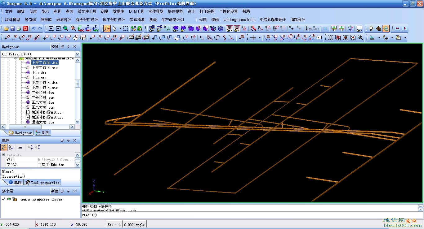Click the dashed rectangle selection tool
Image resolution: width=424 pixels, height=229 pixels.
[x=125, y=28]
